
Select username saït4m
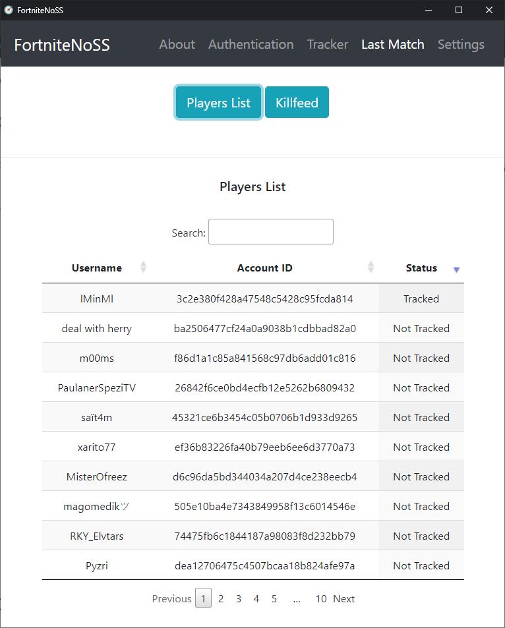pos(97,417)
